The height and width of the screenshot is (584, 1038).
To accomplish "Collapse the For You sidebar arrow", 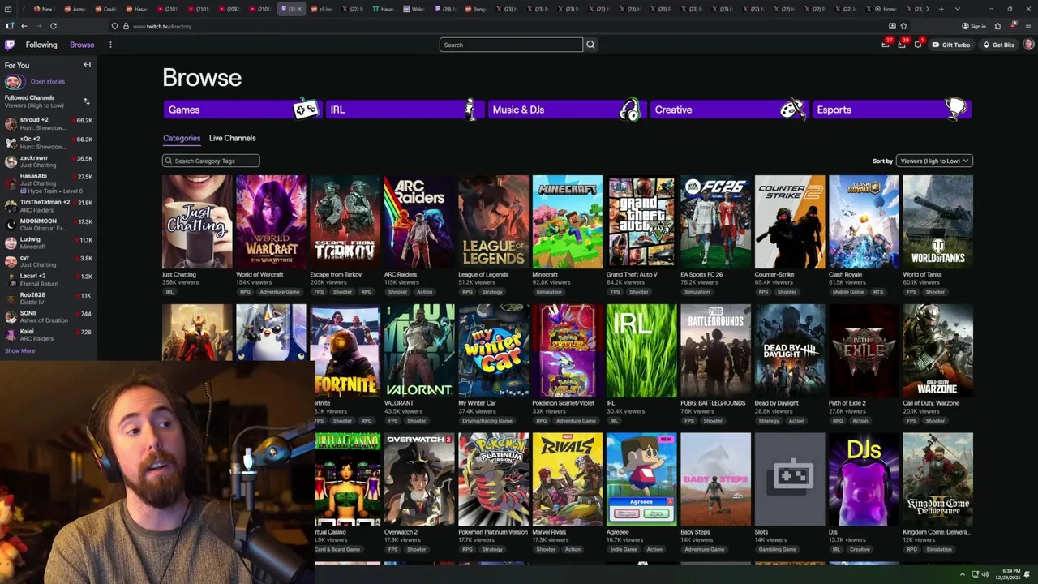I will tap(87, 65).
